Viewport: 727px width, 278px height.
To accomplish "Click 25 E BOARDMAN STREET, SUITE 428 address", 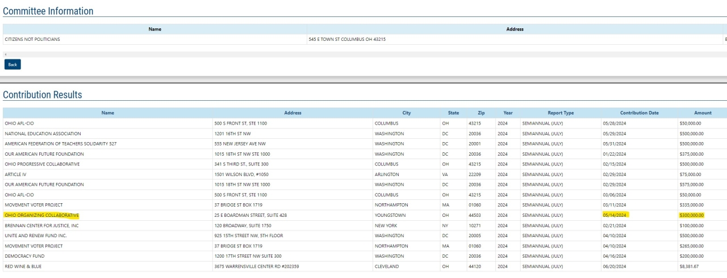I will point(250,215).
